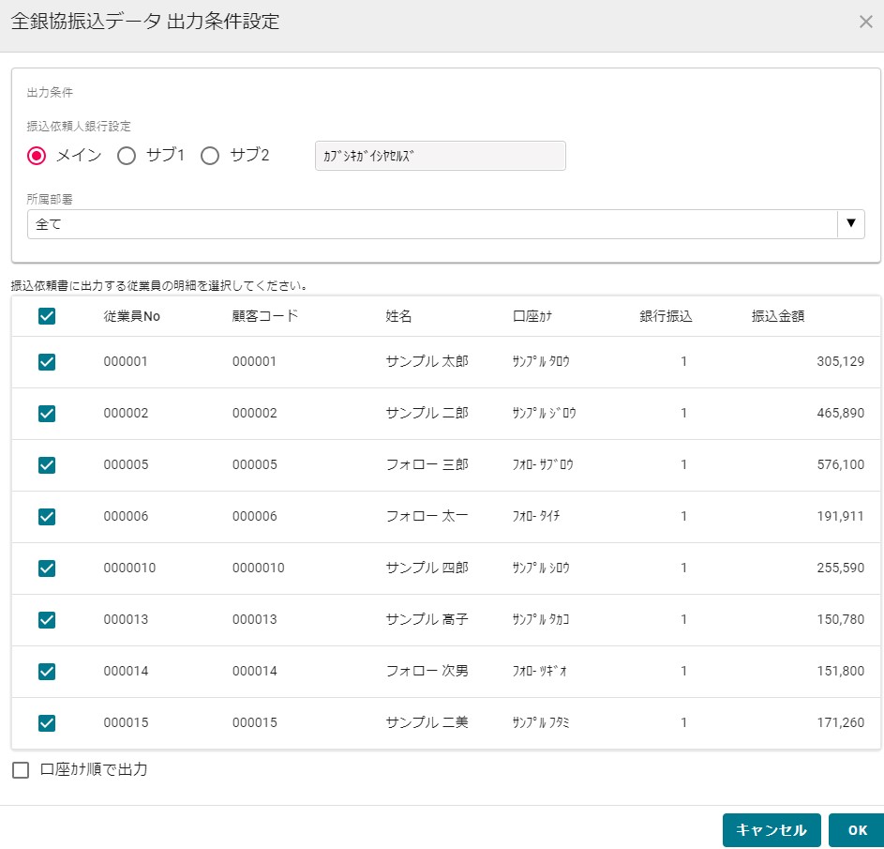Click the 所属部署 combo box showing 全て
The width and height of the screenshot is (884, 849).
tap(431, 224)
